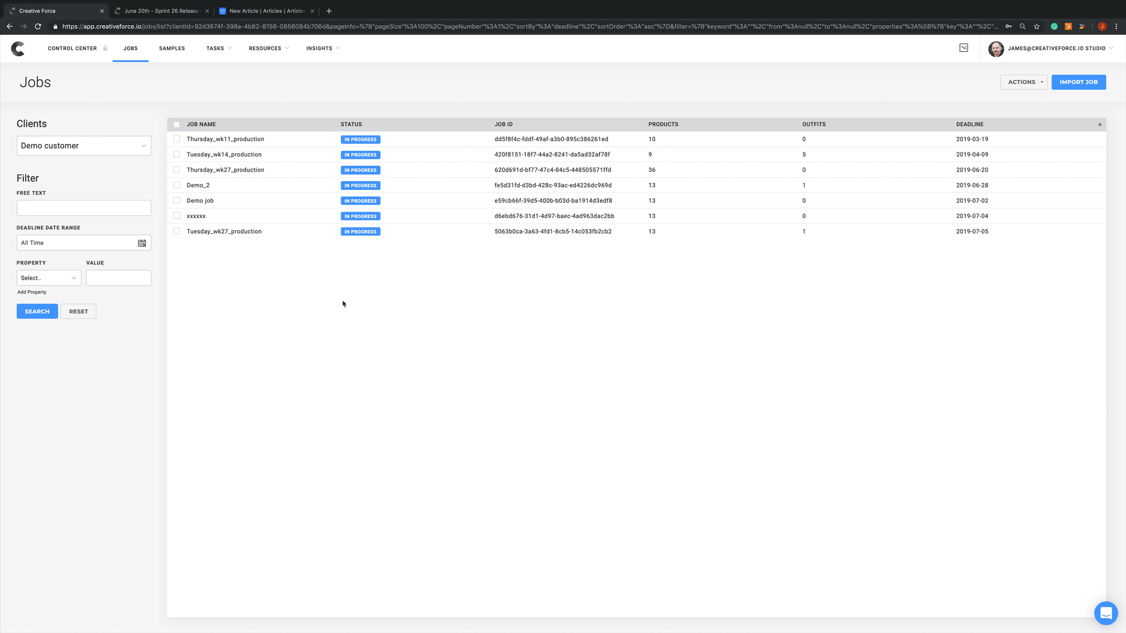Image resolution: width=1126 pixels, height=633 pixels.
Task: Open the Property Select dropdown
Action: (x=49, y=278)
